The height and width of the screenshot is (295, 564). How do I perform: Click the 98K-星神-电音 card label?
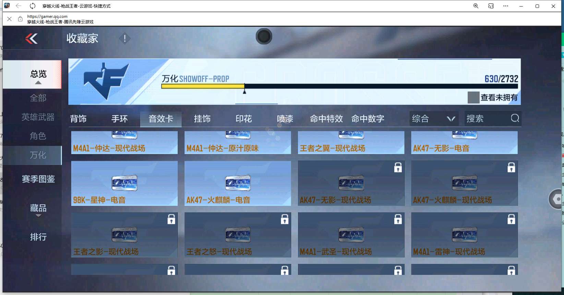click(99, 200)
